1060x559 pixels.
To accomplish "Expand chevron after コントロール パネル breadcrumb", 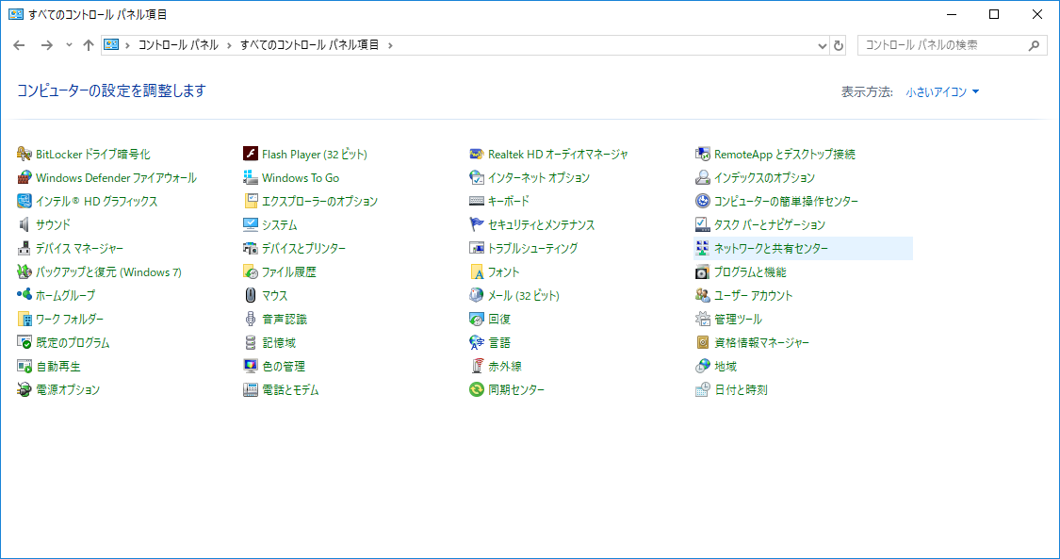I will [229, 45].
